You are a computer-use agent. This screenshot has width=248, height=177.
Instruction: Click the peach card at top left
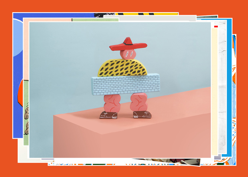(x=48, y=20)
